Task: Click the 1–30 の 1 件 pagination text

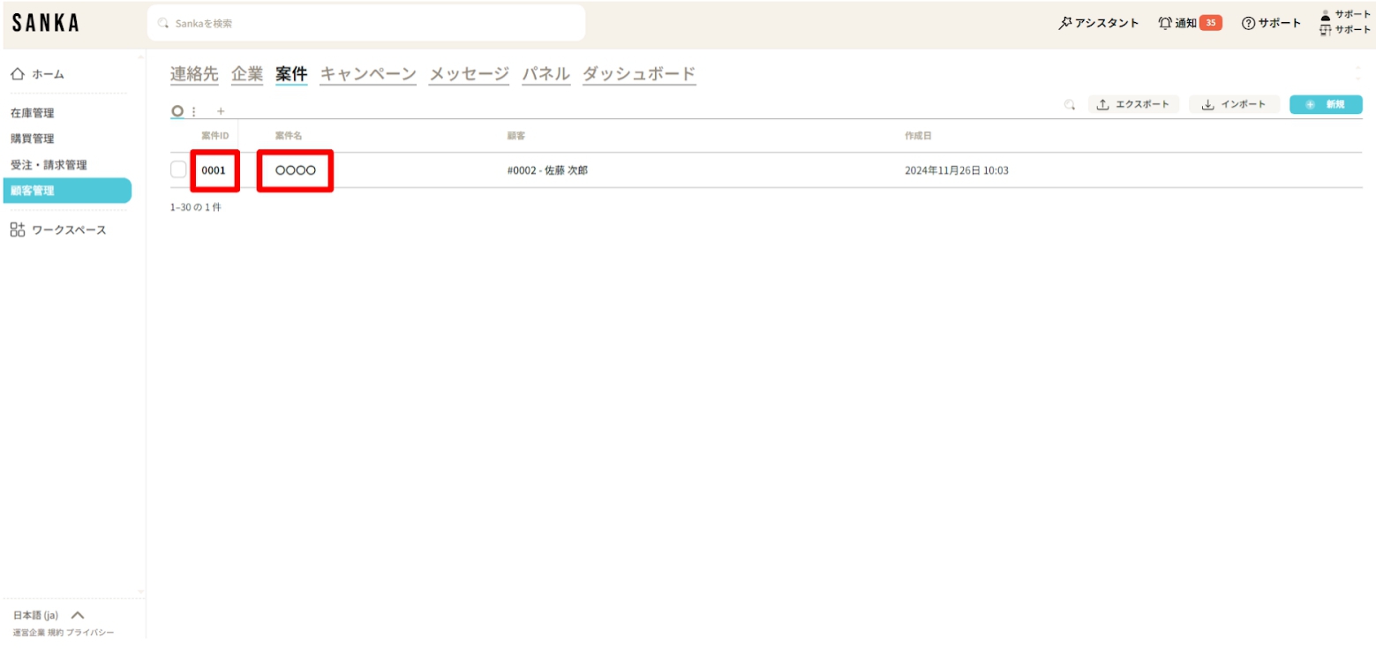Action: (196, 207)
